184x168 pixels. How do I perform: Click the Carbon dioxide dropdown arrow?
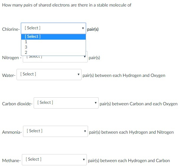96,103
